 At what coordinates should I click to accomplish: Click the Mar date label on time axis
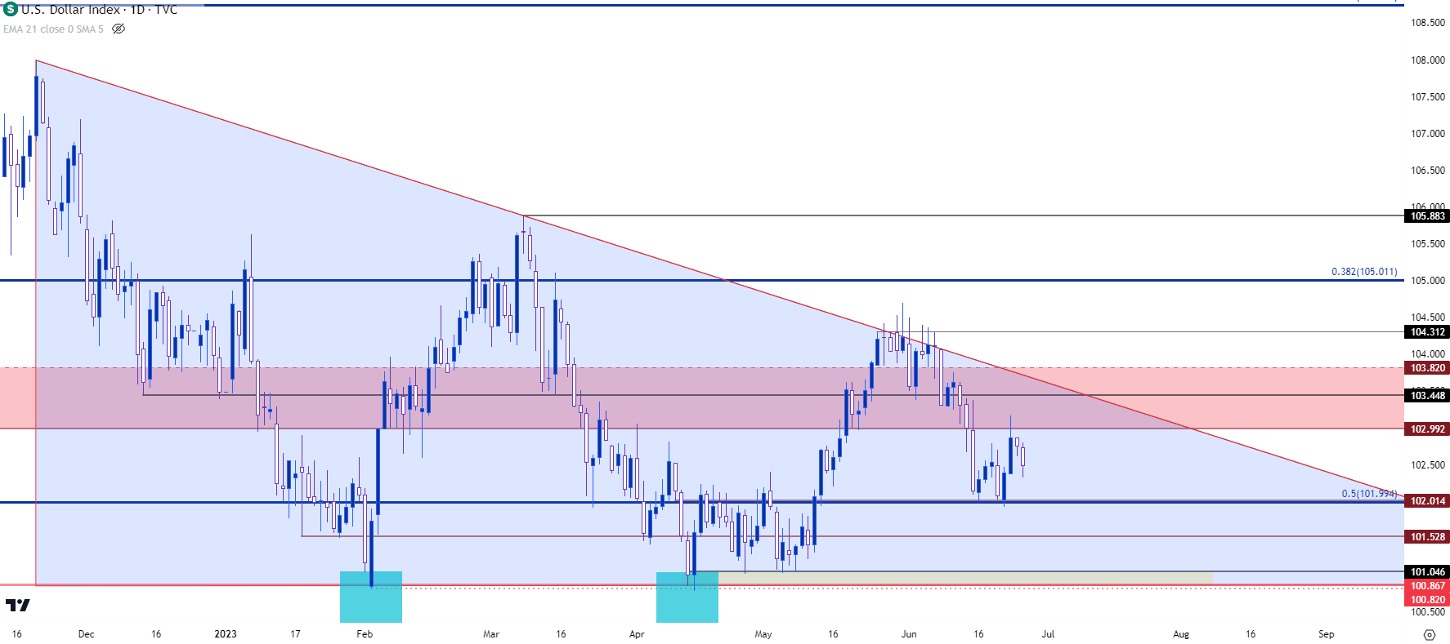pyautogui.click(x=491, y=634)
